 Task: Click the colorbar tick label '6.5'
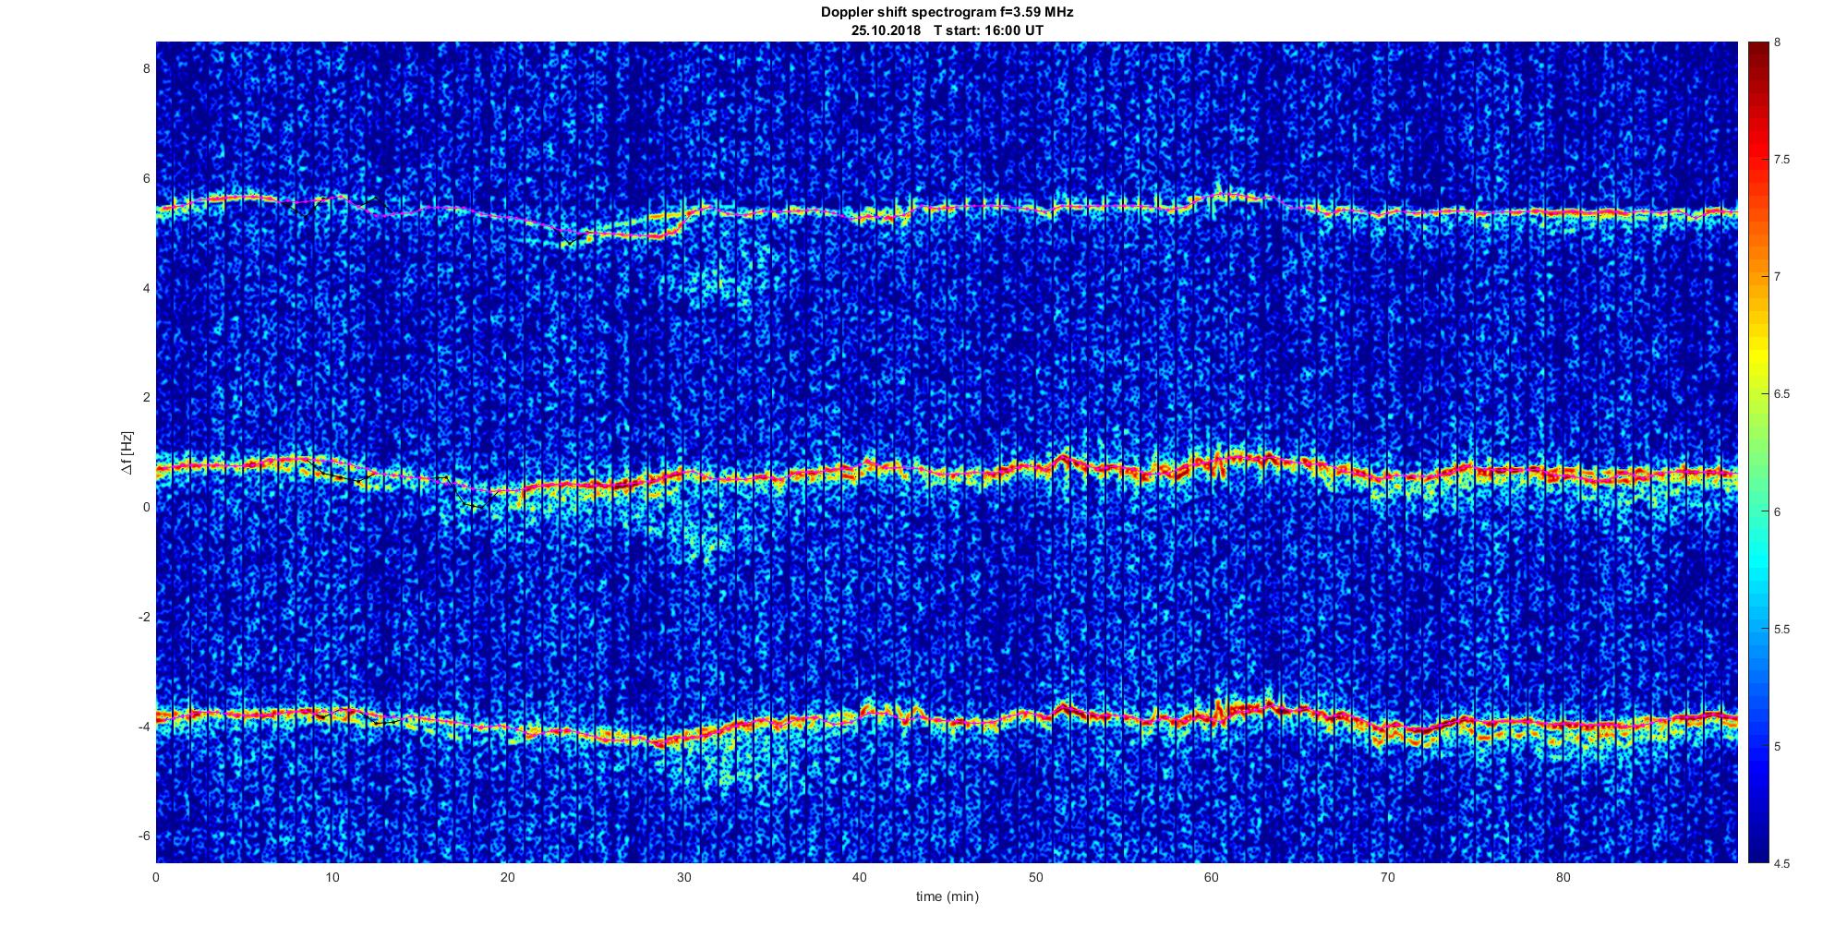(1781, 394)
